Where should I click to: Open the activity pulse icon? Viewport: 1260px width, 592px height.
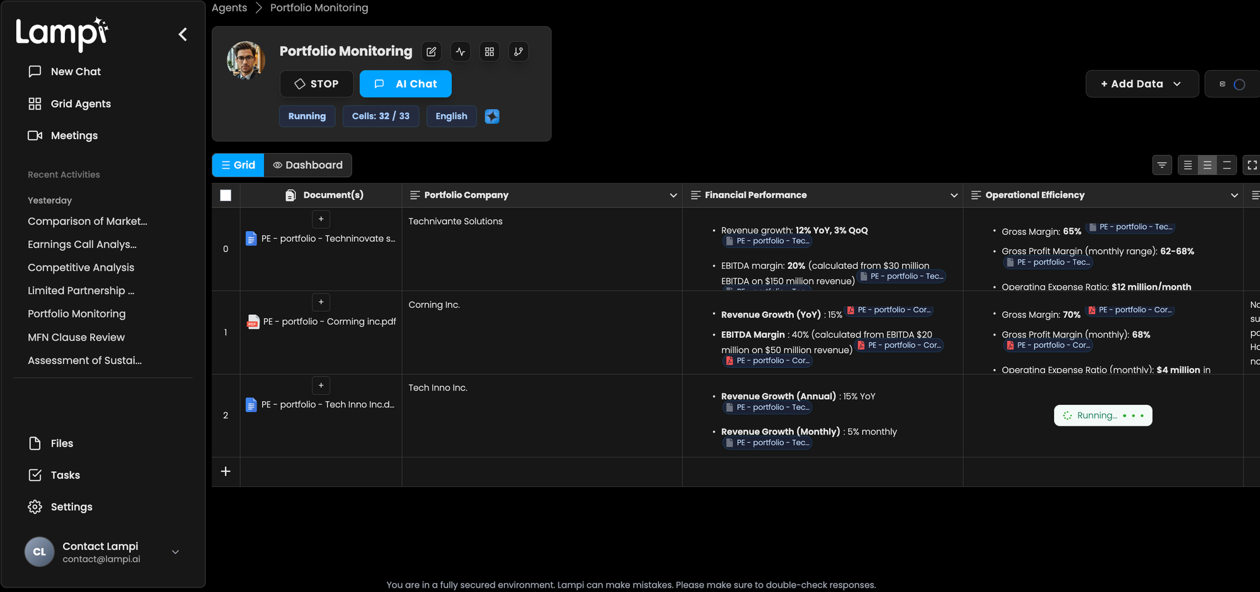pyautogui.click(x=461, y=52)
